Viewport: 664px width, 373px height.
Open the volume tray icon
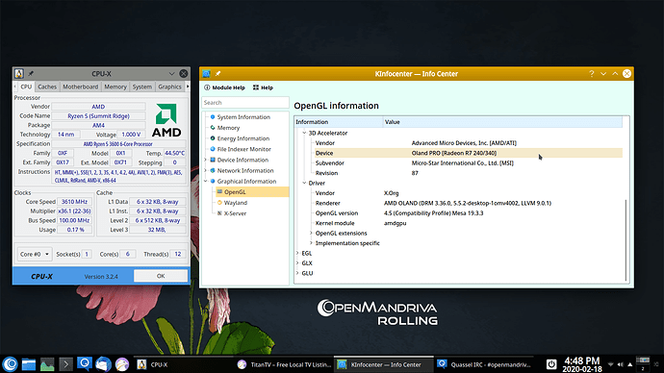pos(621,364)
